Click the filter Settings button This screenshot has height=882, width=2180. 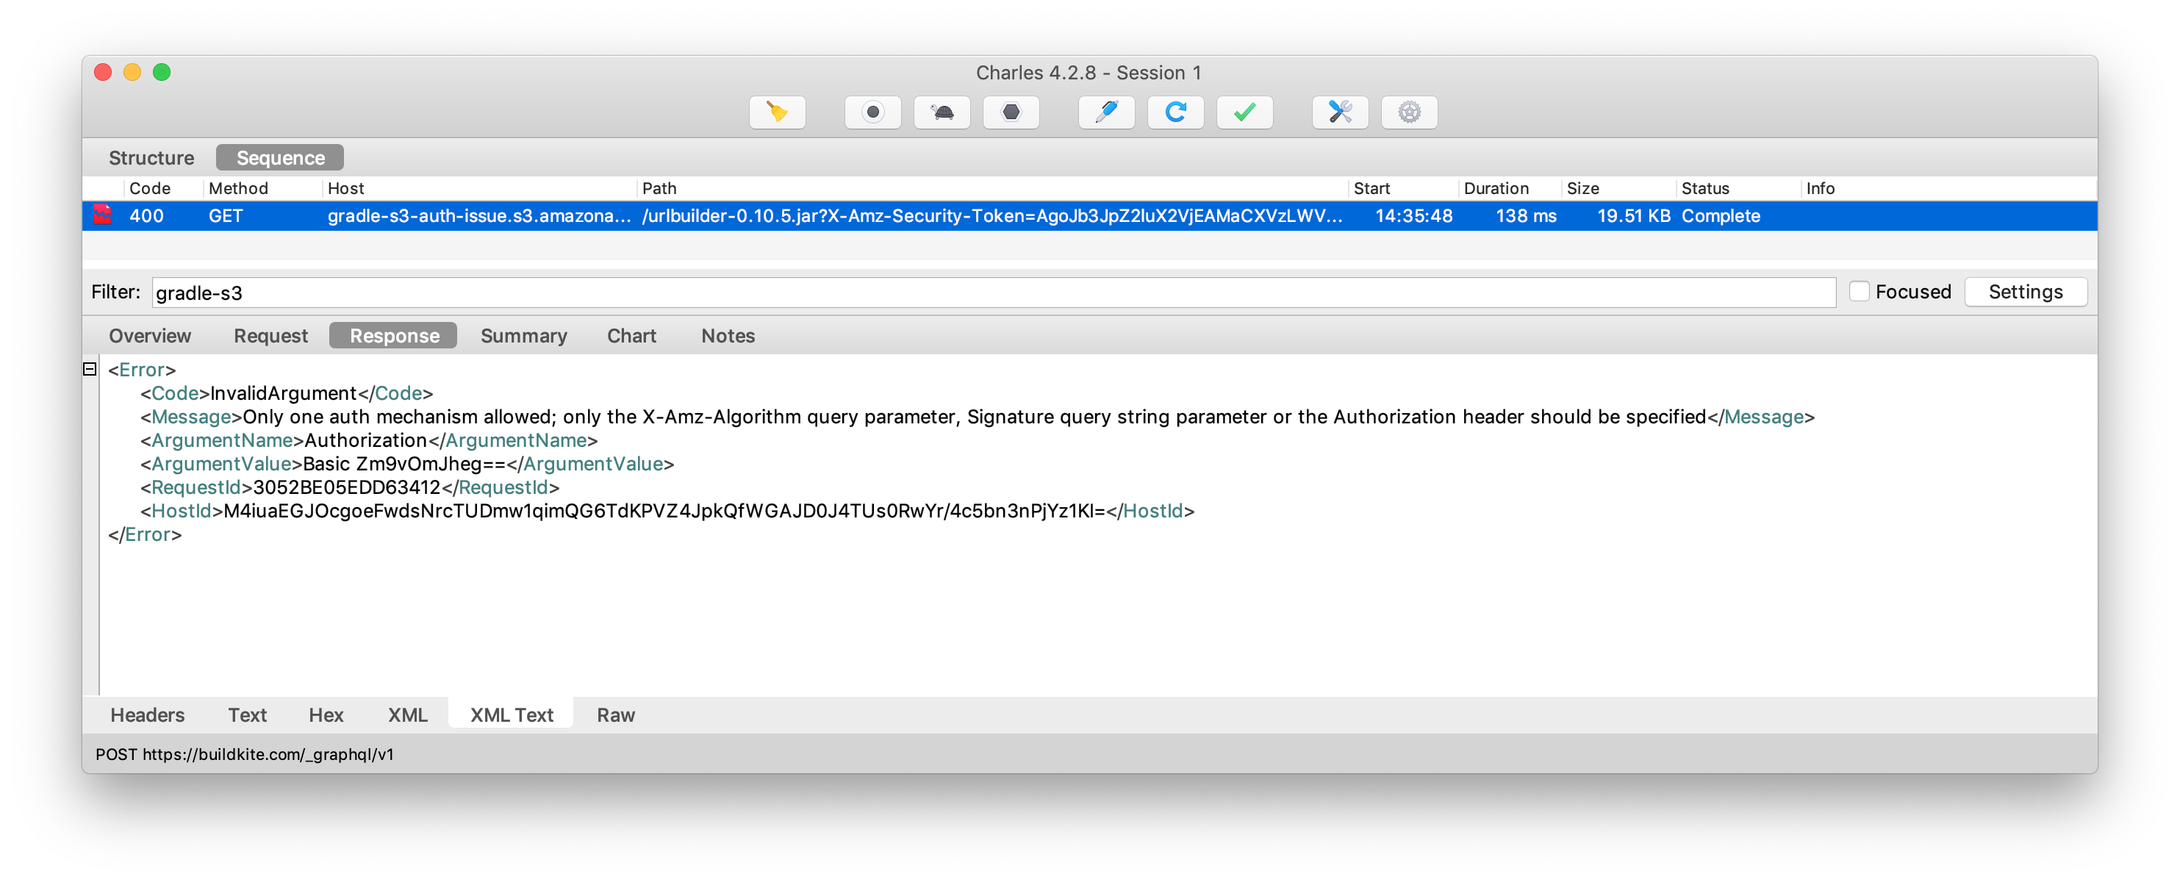(2024, 292)
